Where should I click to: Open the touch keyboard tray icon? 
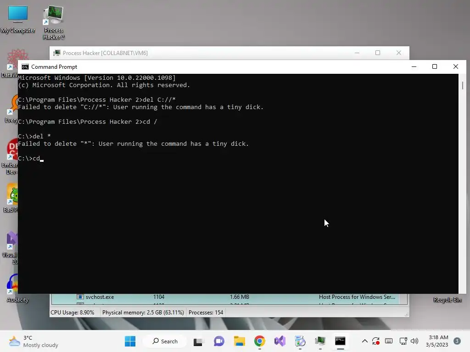[x=389, y=341]
